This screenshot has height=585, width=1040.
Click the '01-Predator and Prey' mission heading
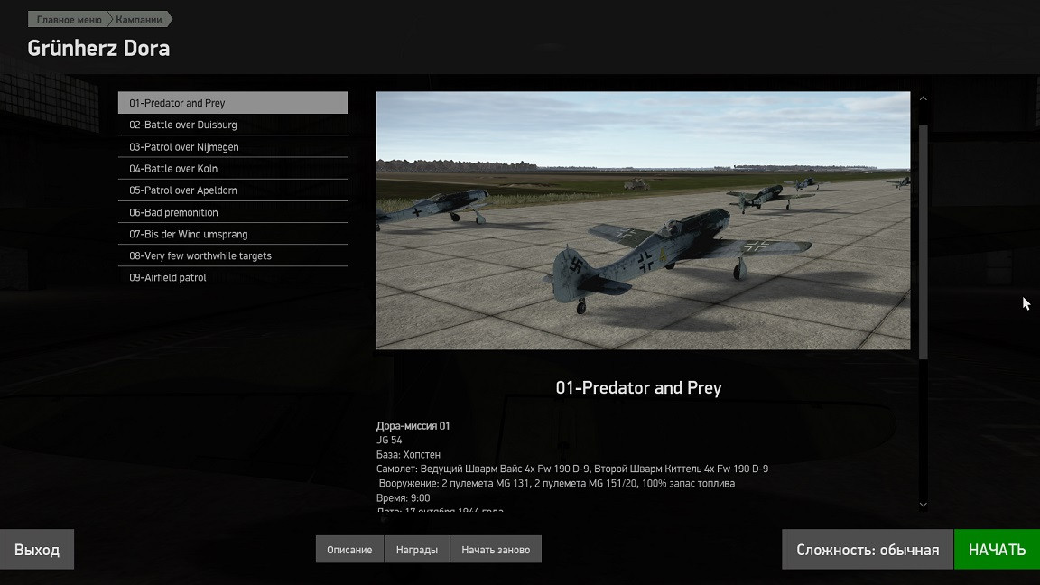[x=639, y=388]
